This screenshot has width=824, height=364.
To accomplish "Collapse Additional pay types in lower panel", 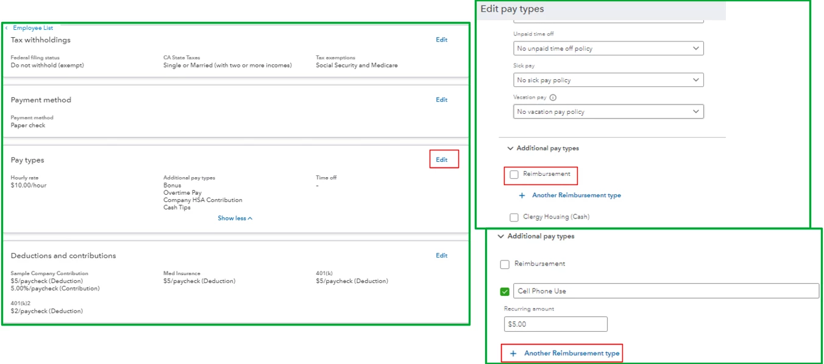I will pos(501,237).
